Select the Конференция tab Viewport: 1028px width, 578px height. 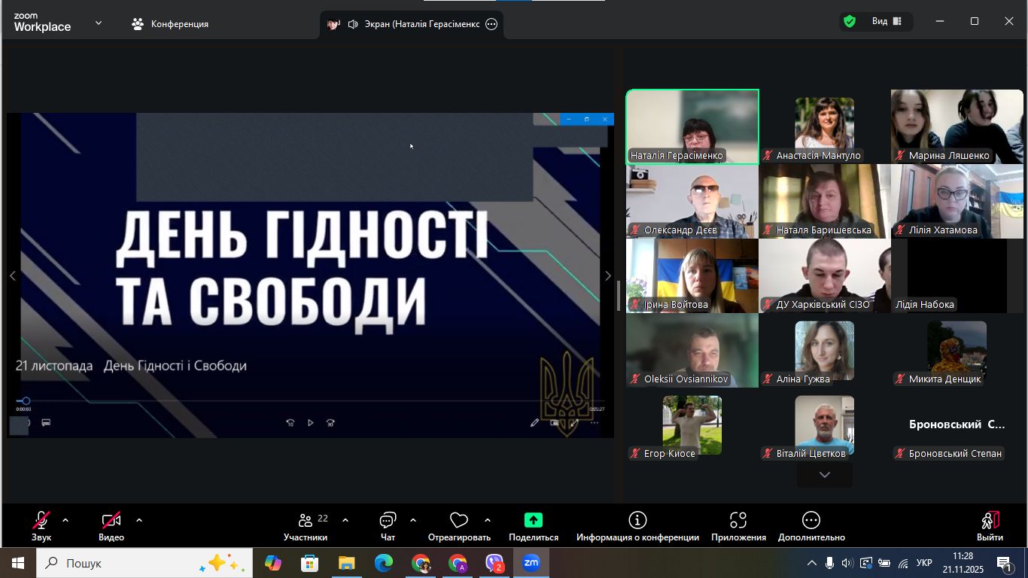[170, 24]
